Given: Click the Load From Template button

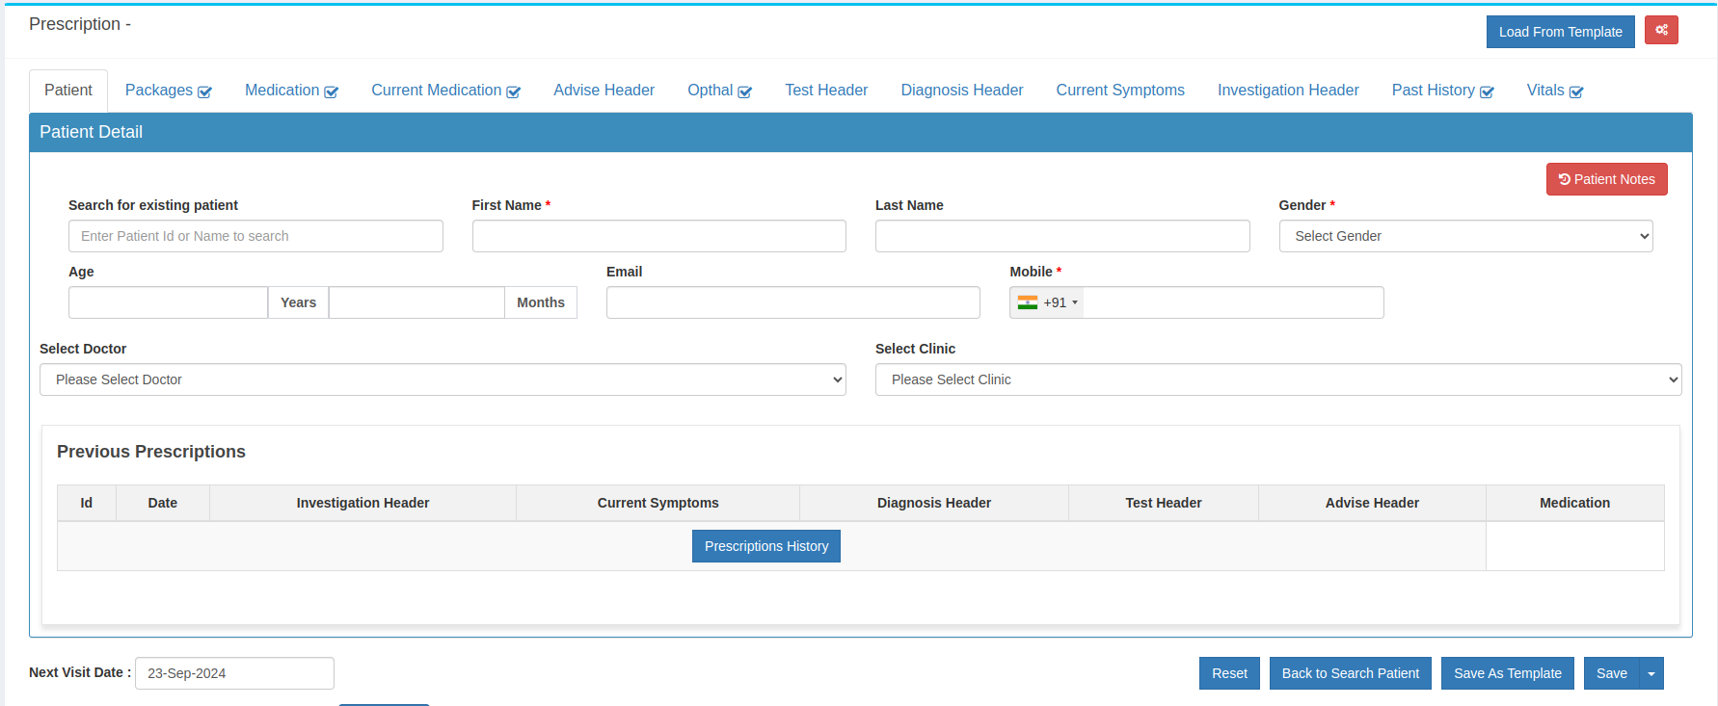Looking at the screenshot, I should (x=1560, y=32).
